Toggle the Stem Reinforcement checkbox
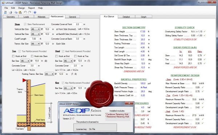Image resolution: width=218 pixels, height=135 pixels. [x=25, y=24]
